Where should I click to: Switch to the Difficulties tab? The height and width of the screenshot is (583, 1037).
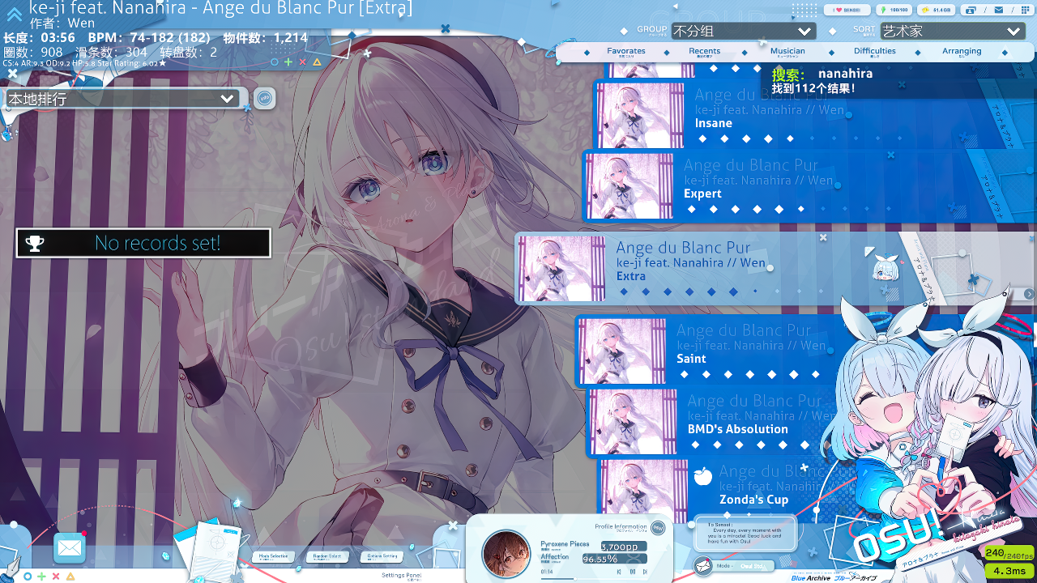[x=875, y=52]
